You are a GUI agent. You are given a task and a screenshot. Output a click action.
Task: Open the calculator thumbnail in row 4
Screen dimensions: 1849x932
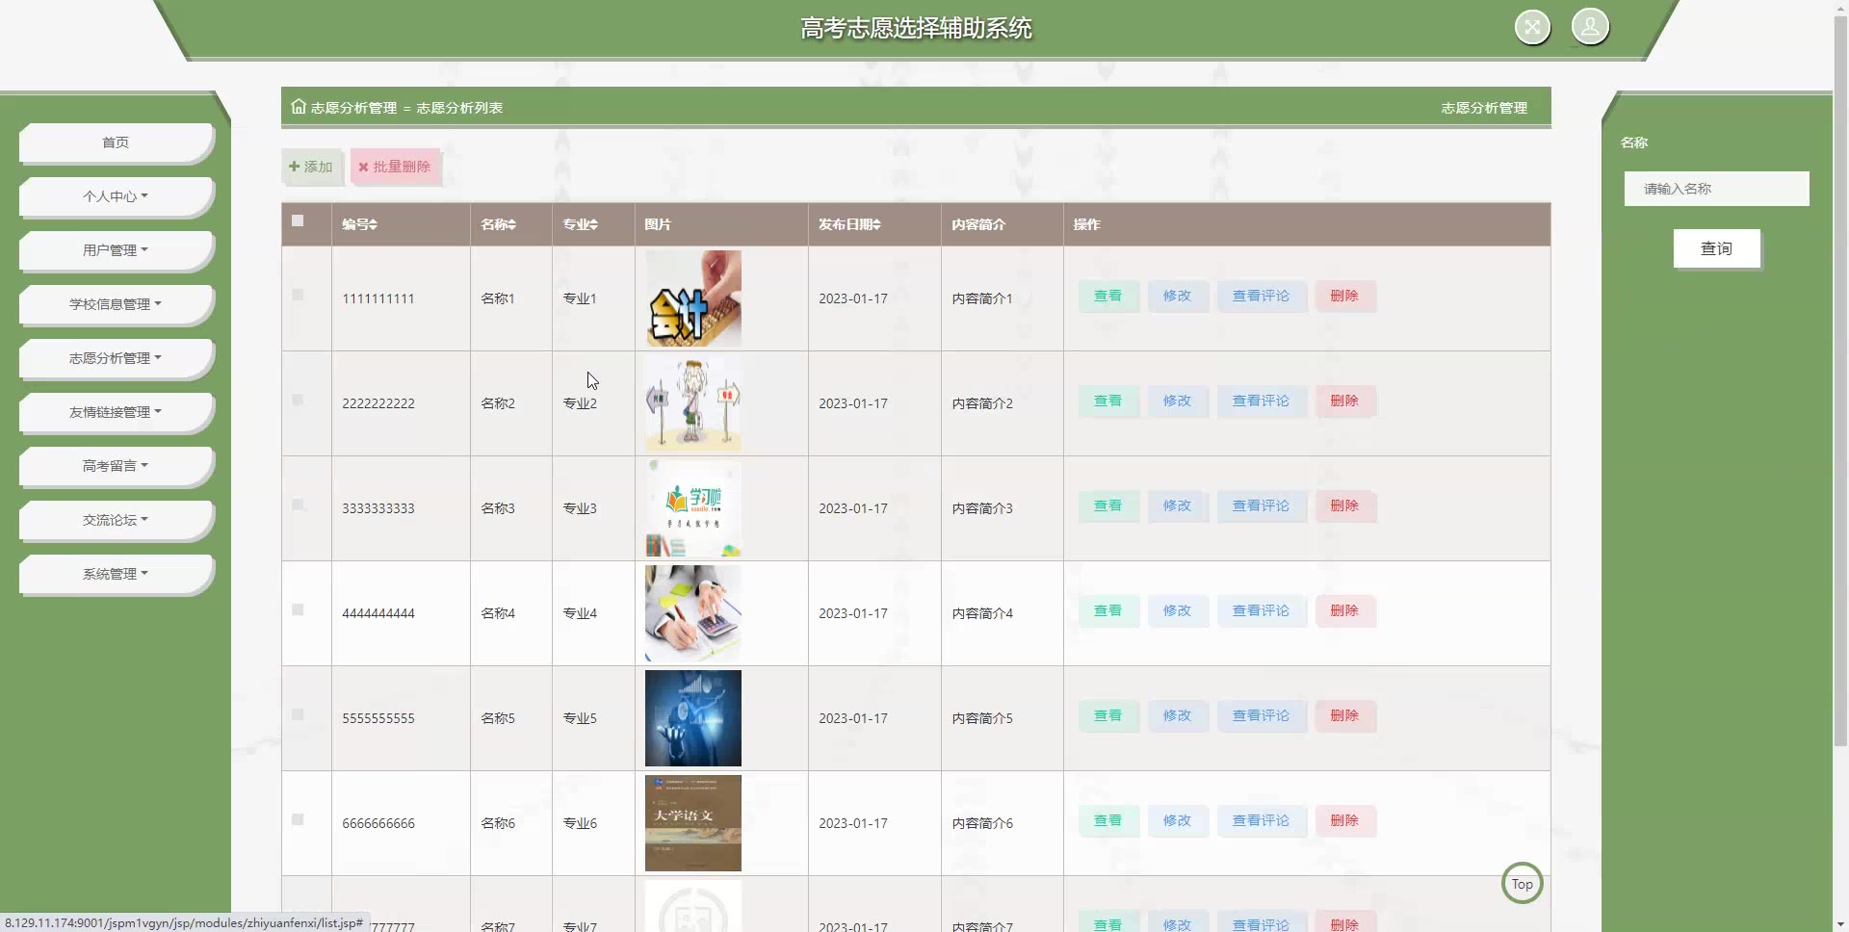pyautogui.click(x=693, y=613)
